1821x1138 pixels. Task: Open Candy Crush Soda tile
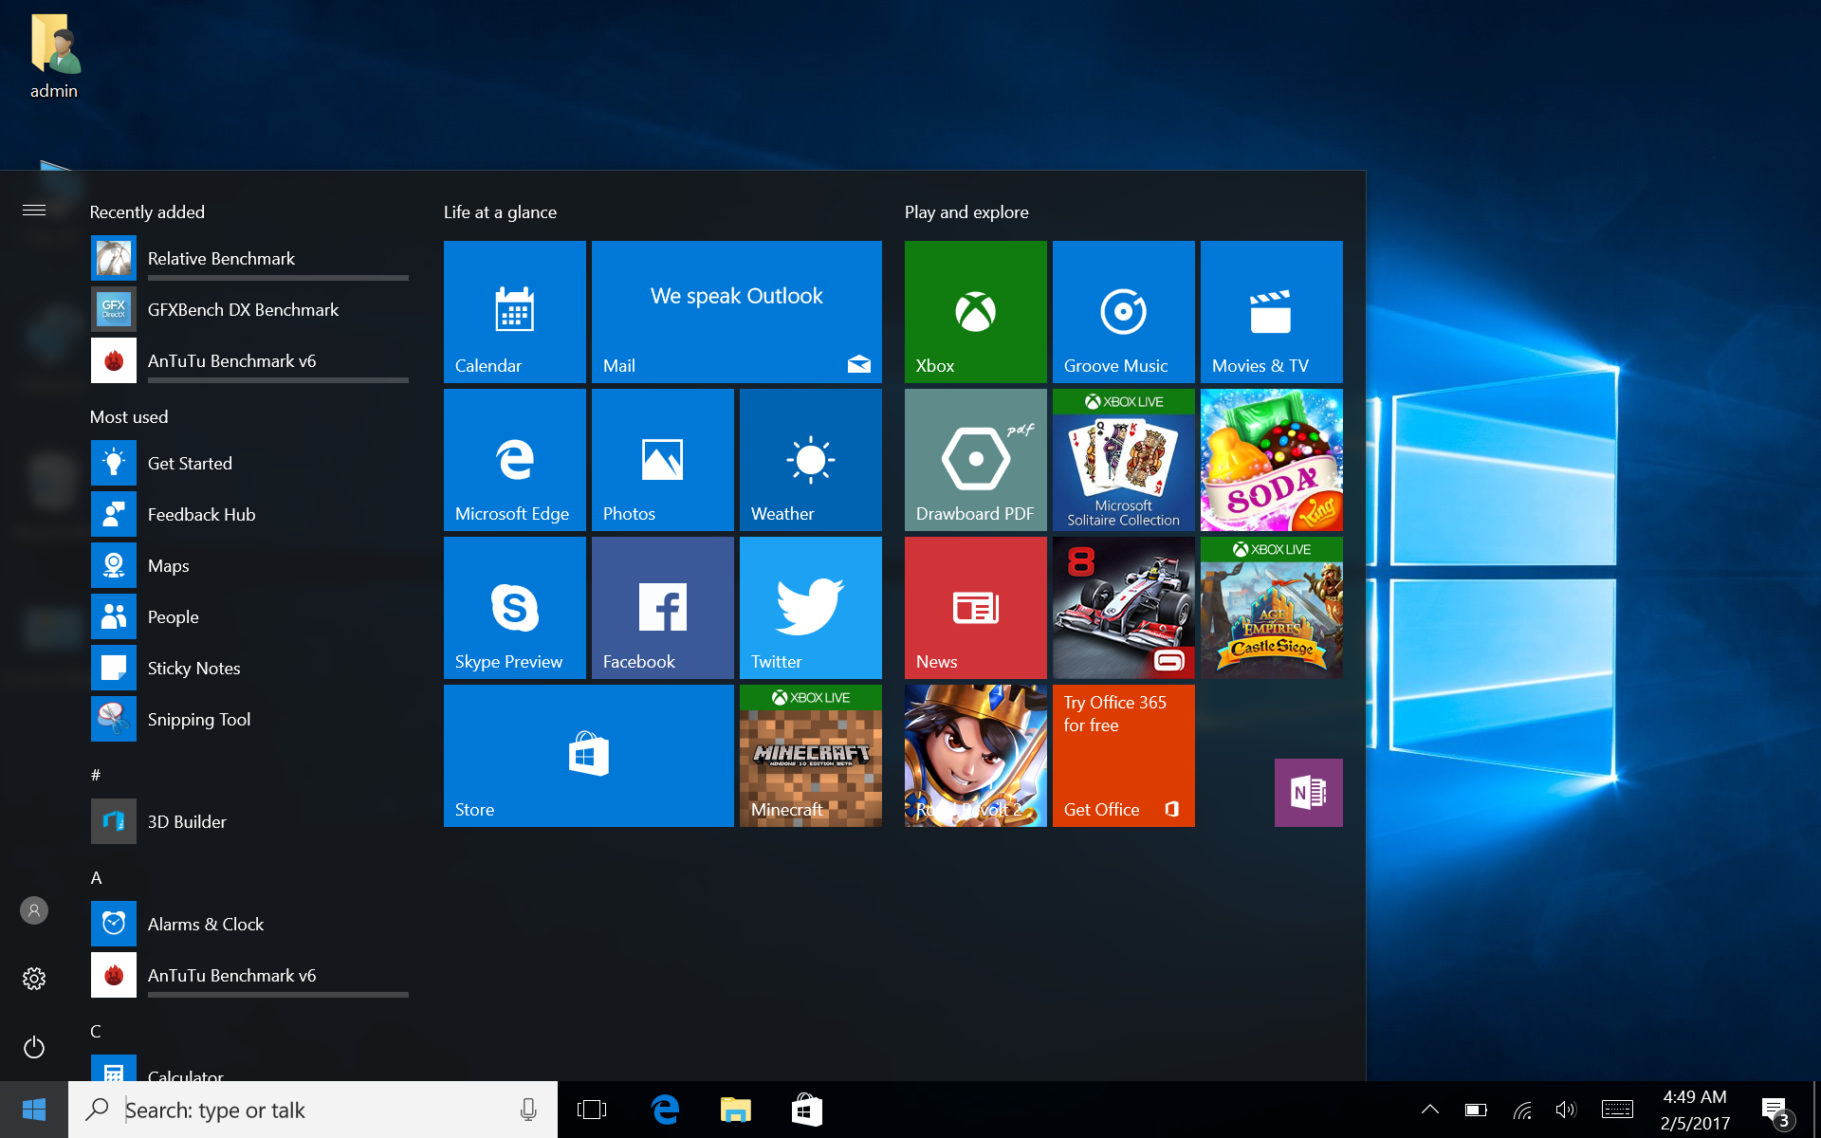tap(1272, 460)
